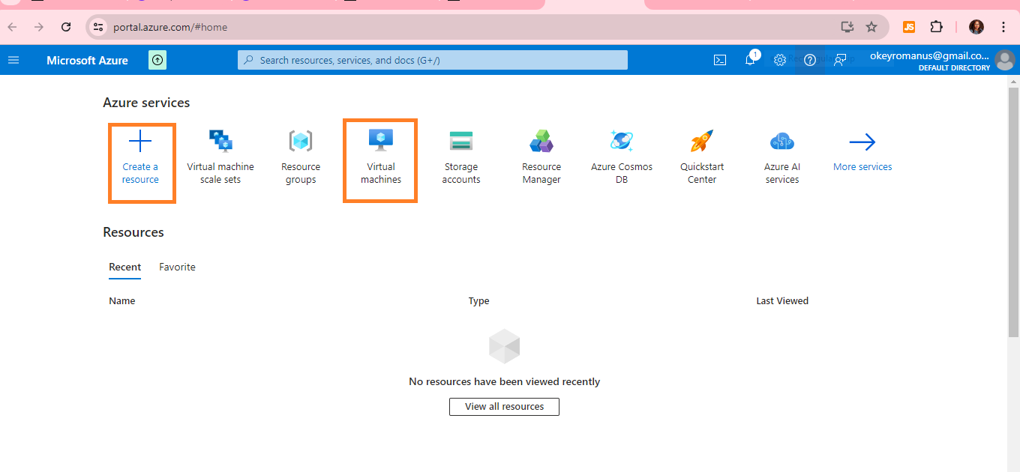Click the Create a resource plus icon
1020x472 pixels.
pyautogui.click(x=140, y=141)
